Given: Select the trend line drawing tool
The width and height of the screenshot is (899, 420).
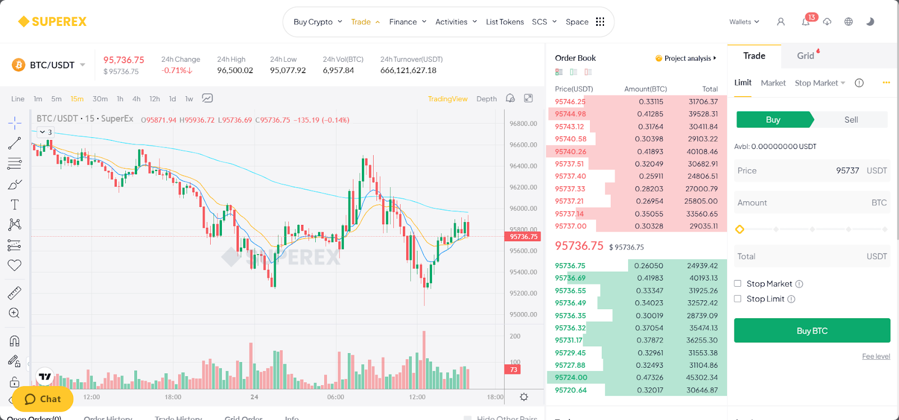Looking at the screenshot, I should coord(15,143).
